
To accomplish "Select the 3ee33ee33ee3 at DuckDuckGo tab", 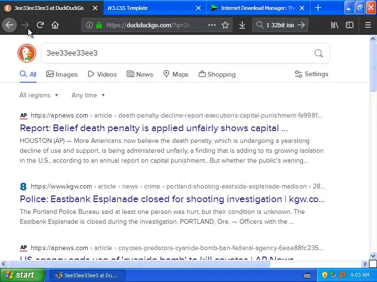I will tap(51, 8).
